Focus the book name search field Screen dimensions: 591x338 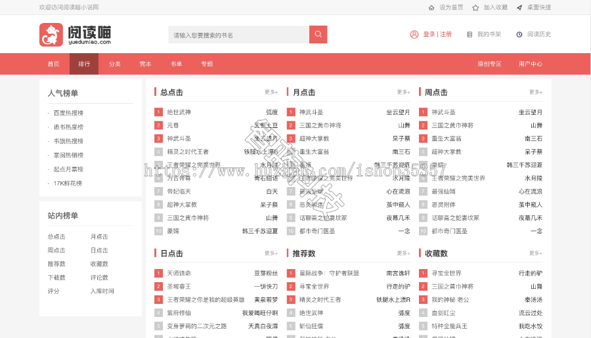[238, 35]
